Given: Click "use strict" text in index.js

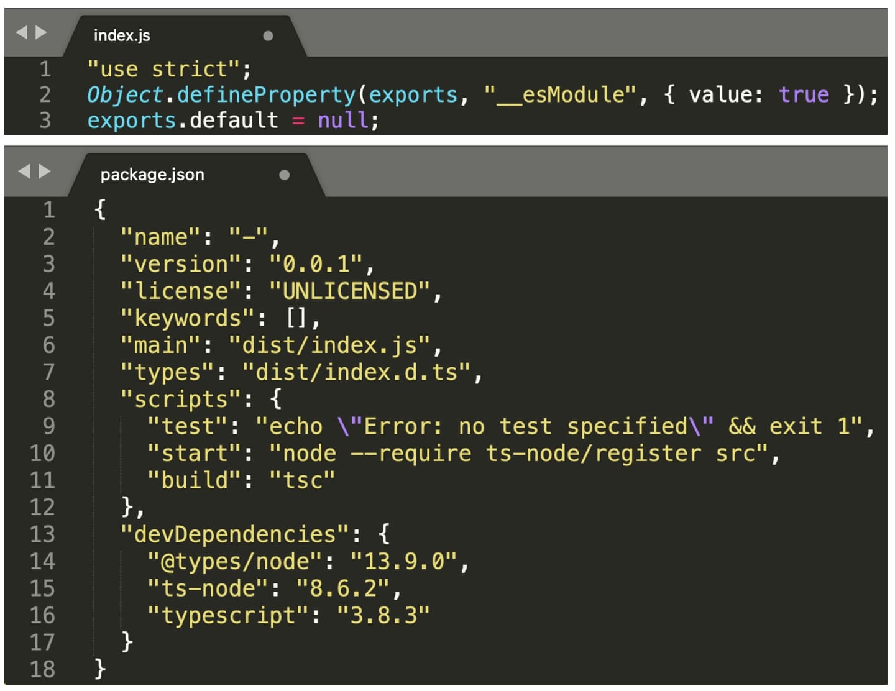Looking at the screenshot, I should pyautogui.click(x=163, y=69).
